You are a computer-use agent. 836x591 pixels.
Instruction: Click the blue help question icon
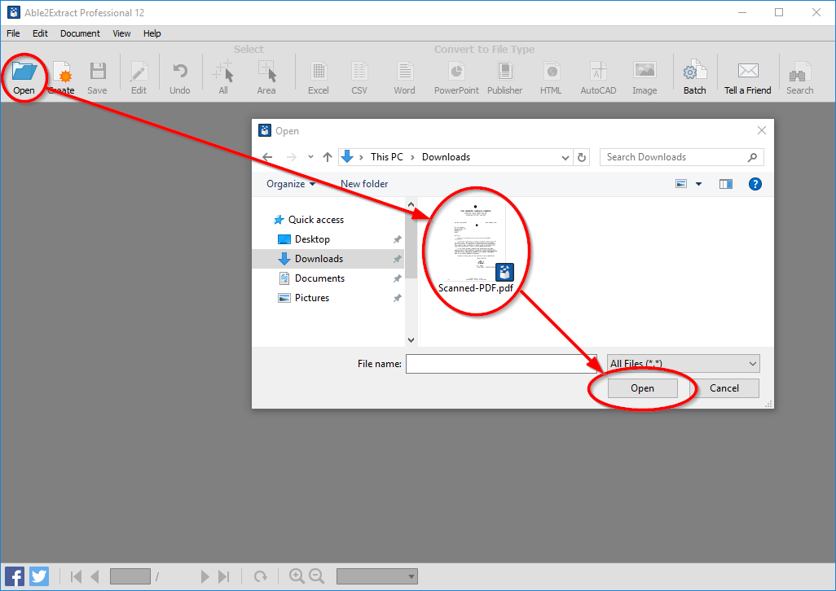point(755,184)
